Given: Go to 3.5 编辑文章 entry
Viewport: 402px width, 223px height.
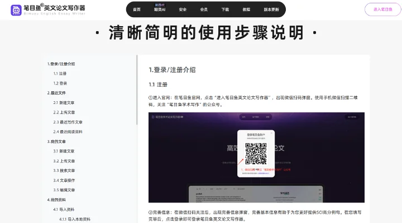Looking at the screenshot, I should pyautogui.click(x=64, y=190).
